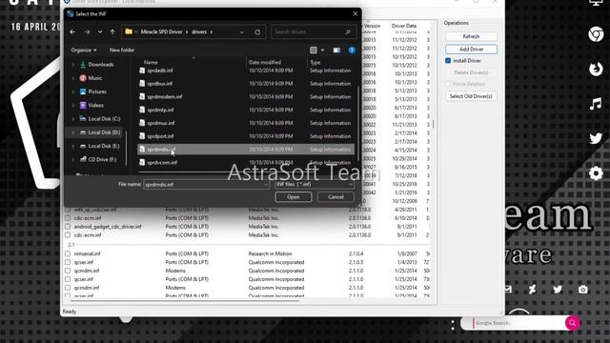Open file dialog help icon
The height and width of the screenshot is (343, 610).
pyautogui.click(x=352, y=50)
